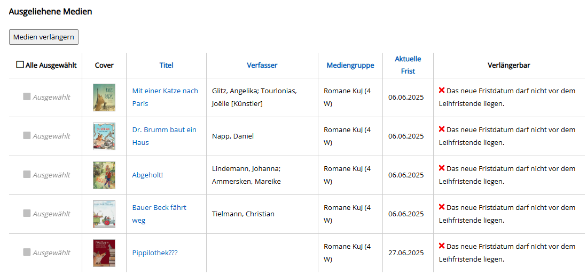Image resolution: width=587 pixels, height=276 pixels.
Task: Click the 'Medien verlängern' button
Action: (x=44, y=37)
